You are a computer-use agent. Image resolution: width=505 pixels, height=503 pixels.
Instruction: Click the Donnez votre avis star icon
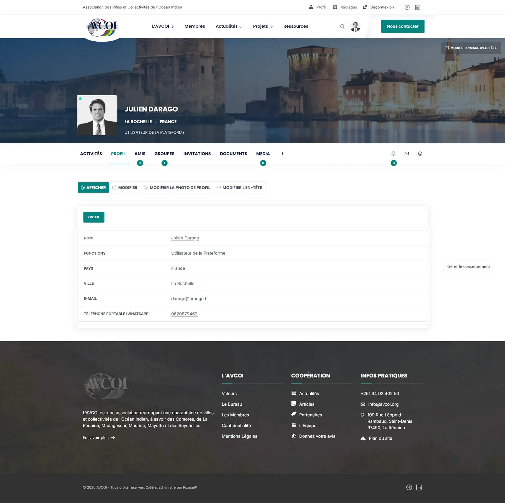294,436
